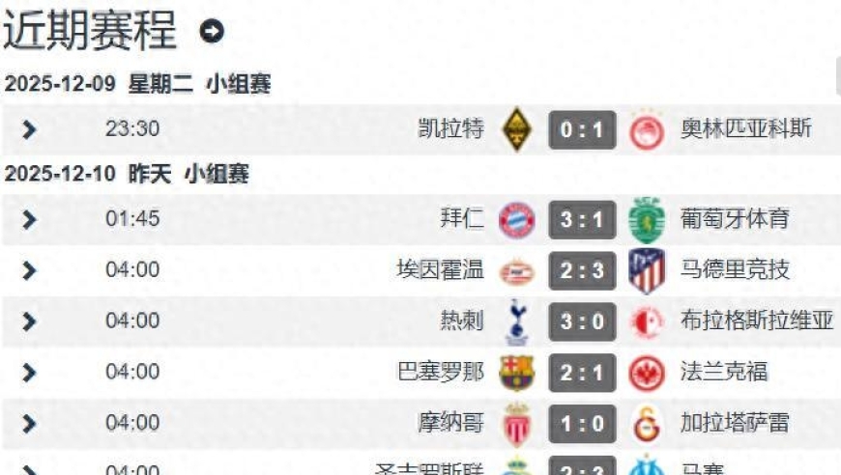Image resolution: width=841 pixels, height=475 pixels.
Task: Expand the 摩纳哥 vs 加拉塔萨雷 match row
Action: coord(29,423)
